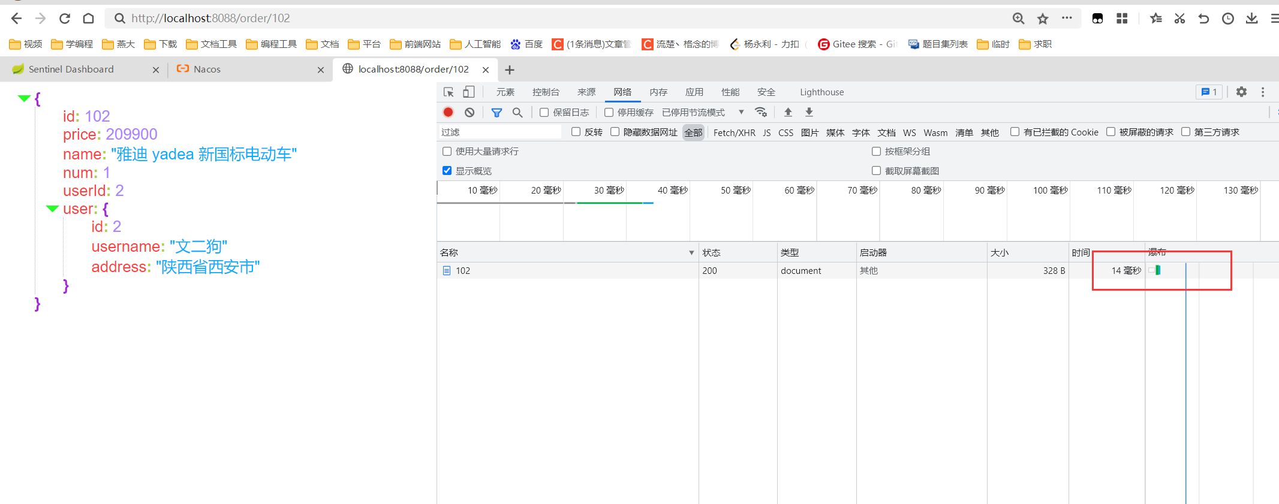Open the apps grid icon
Image resolution: width=1279 pixels, height=504 pixels.
pyautogui.click(x=1122, y=19)
